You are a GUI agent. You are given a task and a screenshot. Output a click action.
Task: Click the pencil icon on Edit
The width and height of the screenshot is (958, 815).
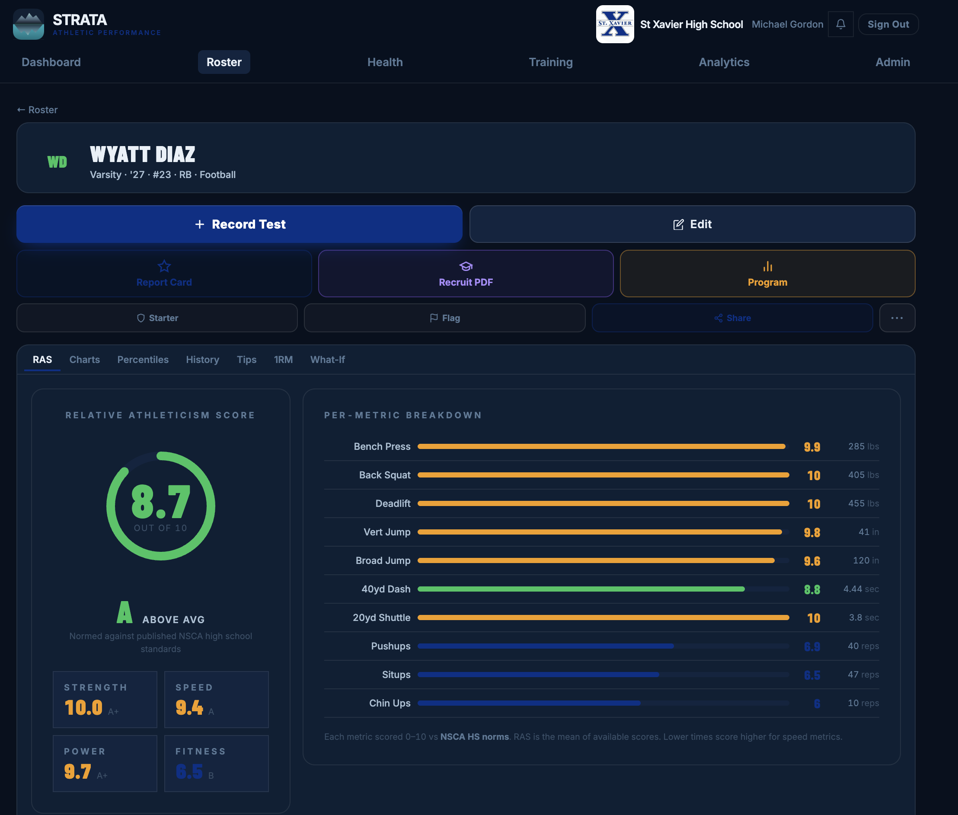coord(678,225)
